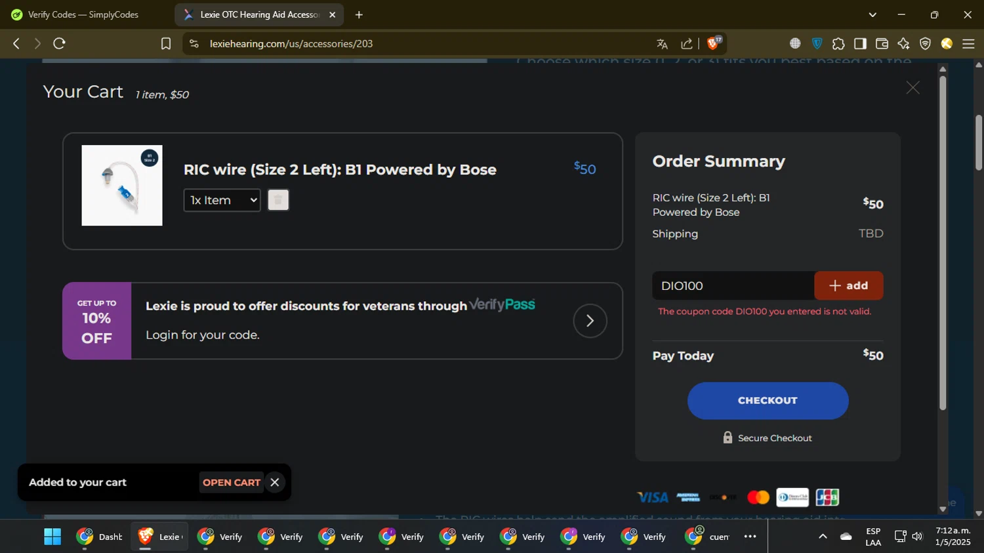This screenshot has width=984, height=553.
Task: Click the Secure Checkout lock icon
Action: [728, 438]
